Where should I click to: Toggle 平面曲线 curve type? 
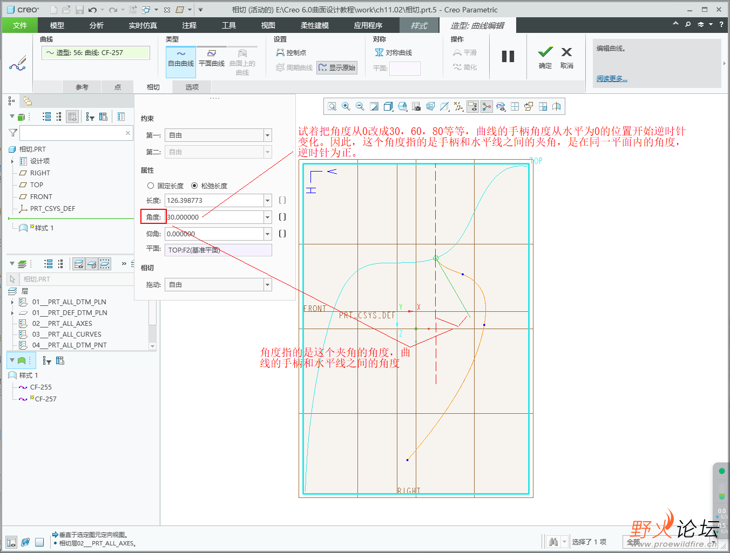click(212, 58)
